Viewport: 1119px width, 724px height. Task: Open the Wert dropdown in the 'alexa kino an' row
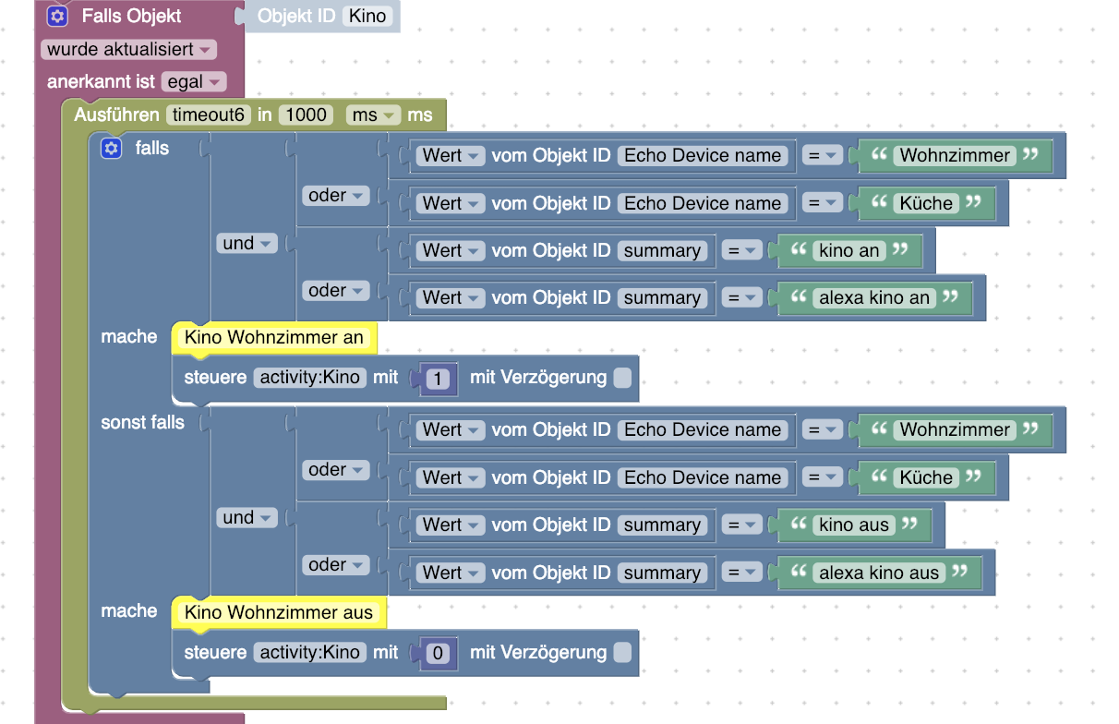pyautogui.click(x=451, y=298)
